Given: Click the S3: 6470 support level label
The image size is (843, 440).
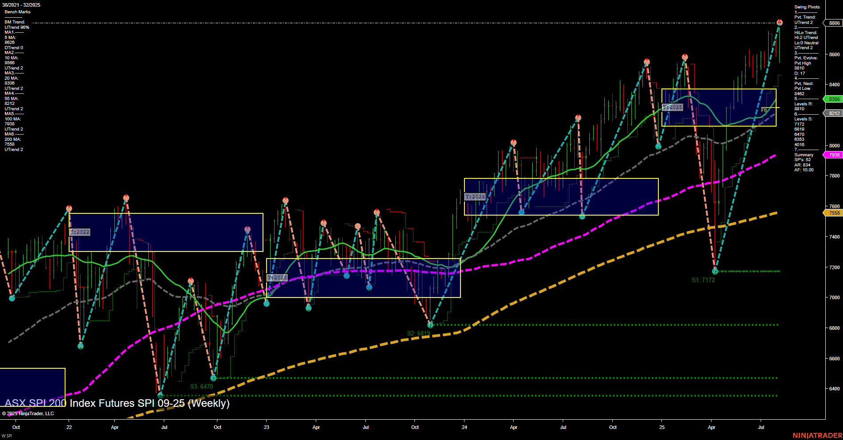Looking at the screenshot, I should (x=201, y=386).
